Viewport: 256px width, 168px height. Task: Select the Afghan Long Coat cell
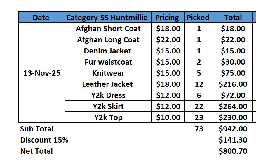[x=108, y=40]
